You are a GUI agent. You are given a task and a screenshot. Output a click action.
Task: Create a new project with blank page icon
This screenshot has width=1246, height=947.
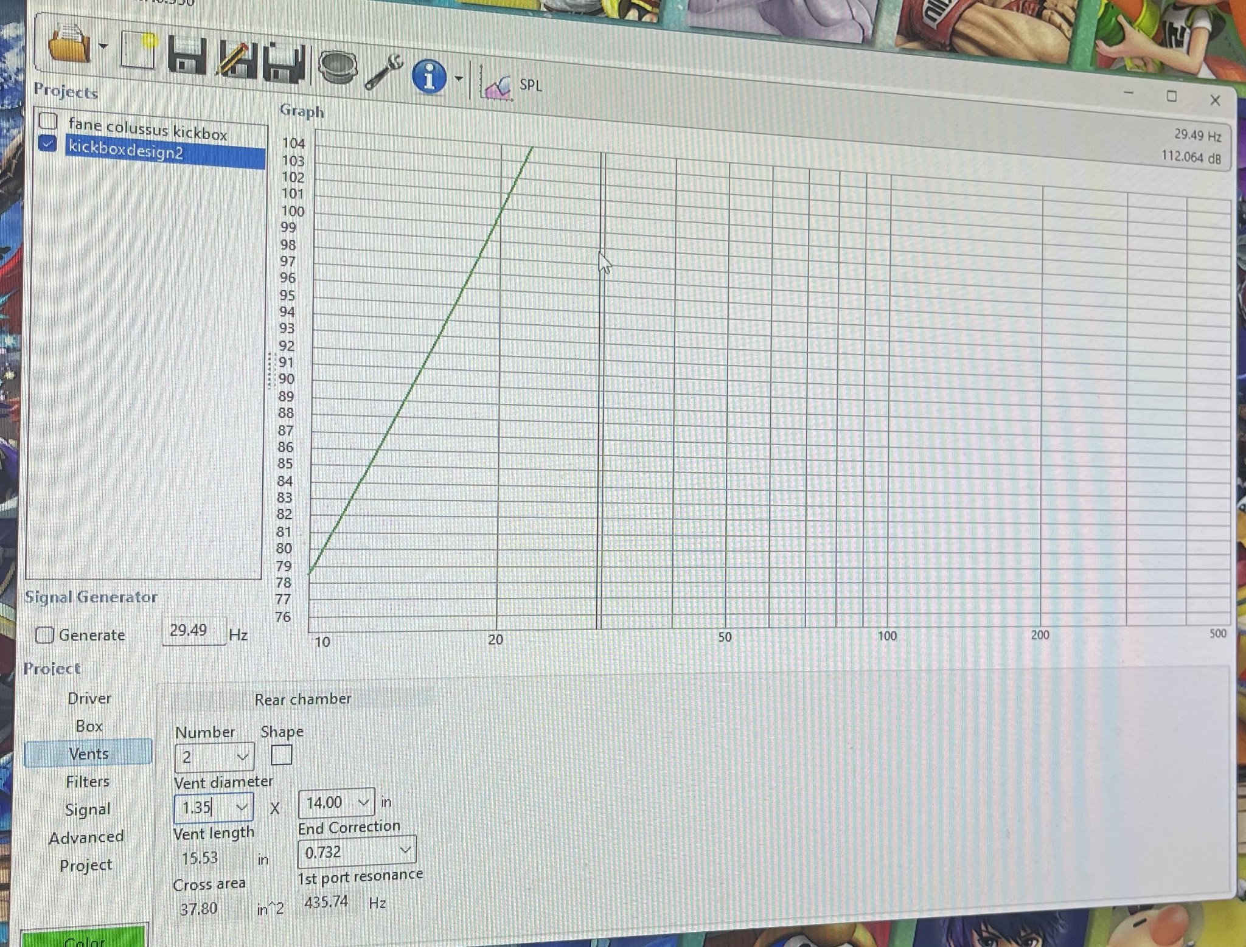[139, 50]
